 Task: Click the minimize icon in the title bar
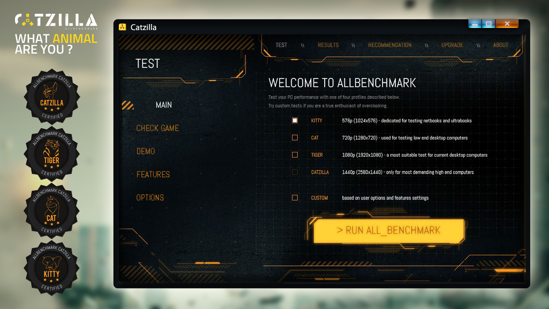(475, 24)
